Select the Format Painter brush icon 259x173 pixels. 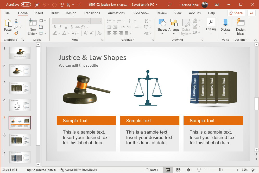16,33
